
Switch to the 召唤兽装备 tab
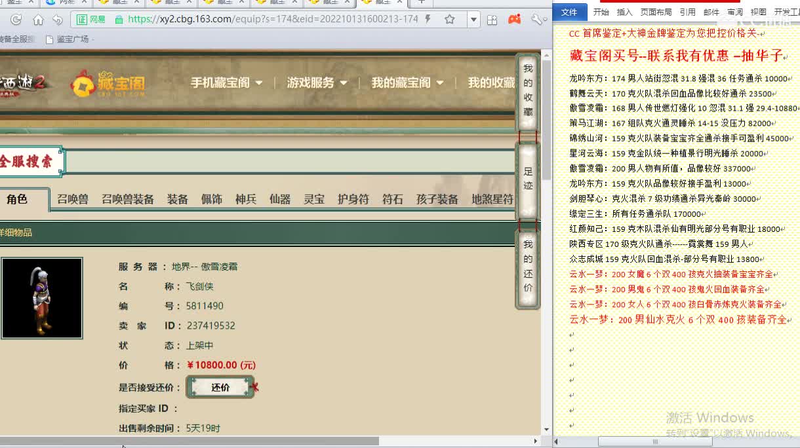pyautogui.click(x=128, y=199)
